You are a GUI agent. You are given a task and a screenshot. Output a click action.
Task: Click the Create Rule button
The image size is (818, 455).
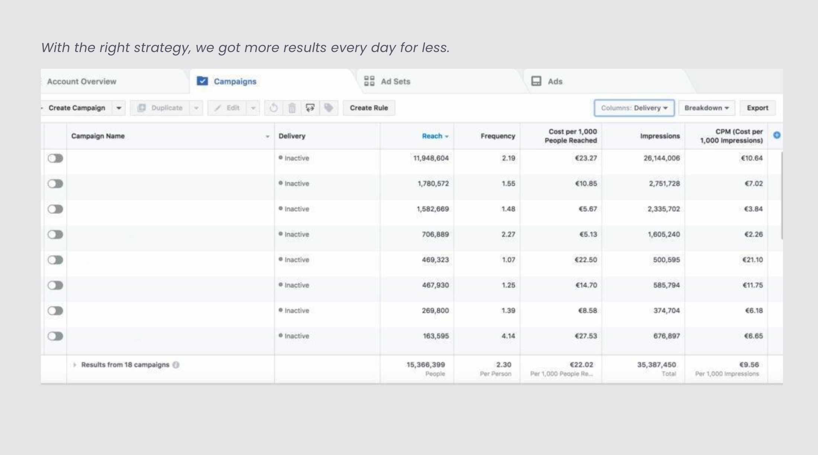point(369,108)
